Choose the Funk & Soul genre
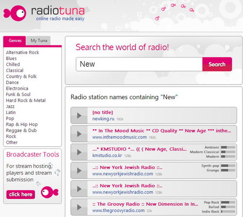The width and height of the screenshot is (243, 217). pos(18,95)
